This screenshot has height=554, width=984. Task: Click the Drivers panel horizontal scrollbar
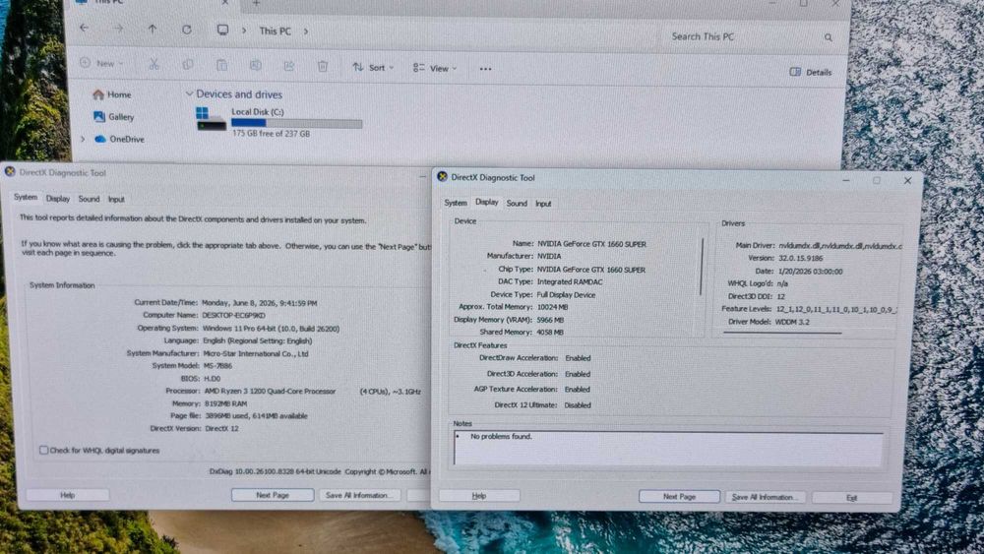[782, 333]
